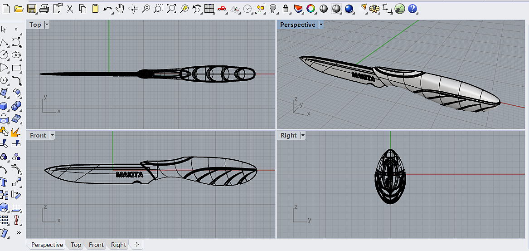
Task: Switch to the Front viewport tab
Action: pos(96,245)
